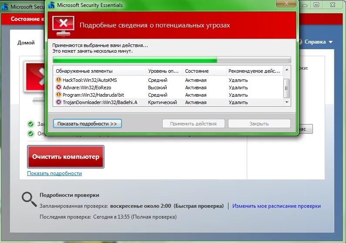Click the Adware:Win32/EoRezo red threat icon
346x243 pixels.
58,88
